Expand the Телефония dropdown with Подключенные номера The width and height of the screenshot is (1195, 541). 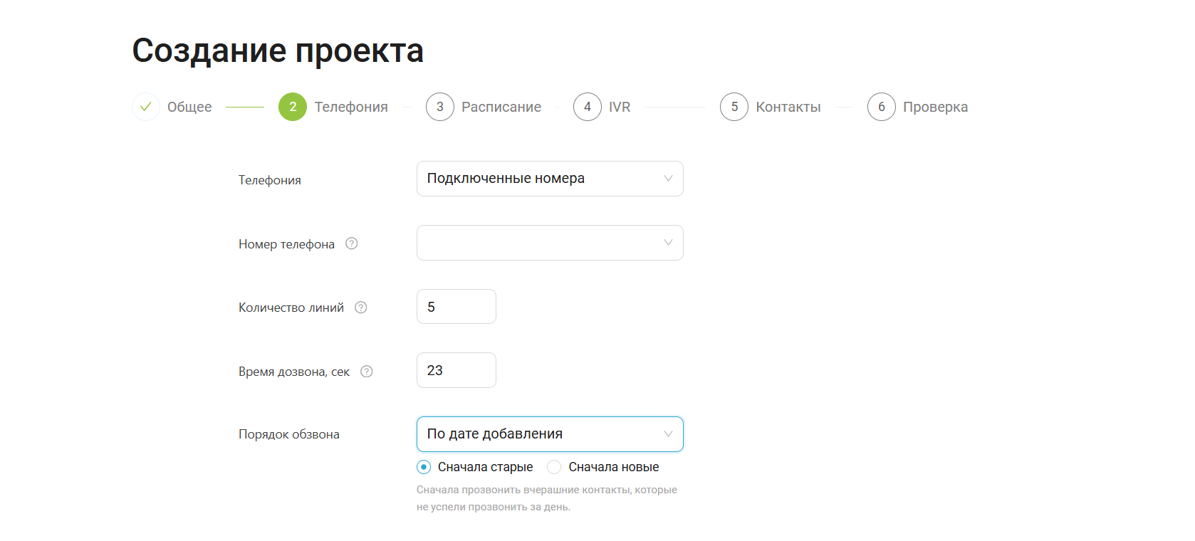[550, 179]
